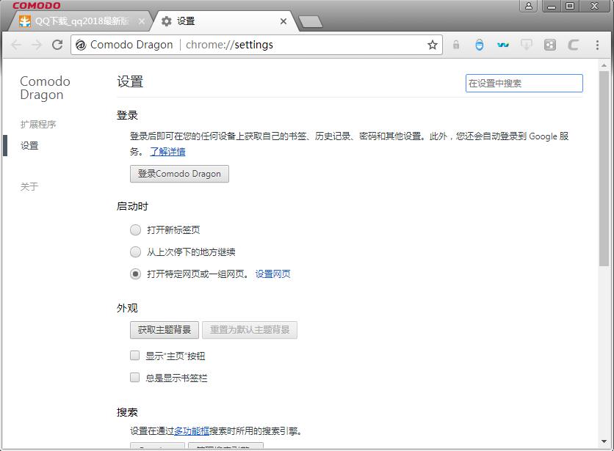Click the 重置为默认主题背景 button
Image resolution: width=614 pixels, height=451 pixels.
click(x=250, y=330)
